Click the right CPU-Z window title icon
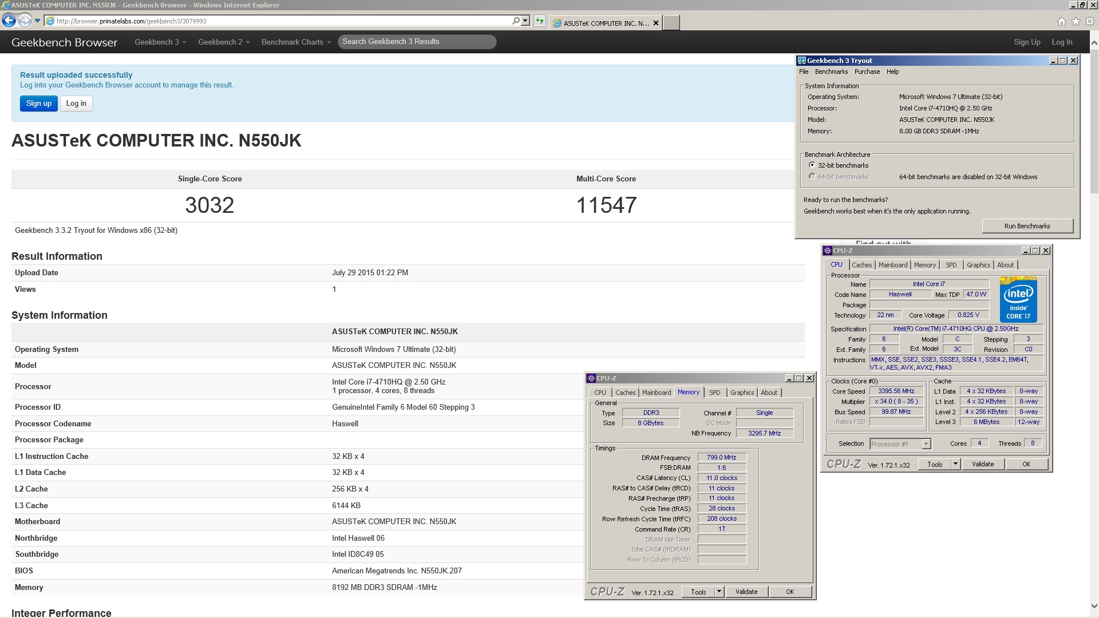This screenshot has height=618, width=1099. coord(828,251)
